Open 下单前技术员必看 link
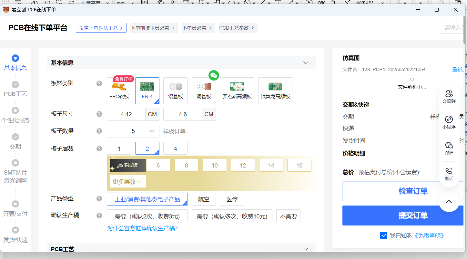 154,28
